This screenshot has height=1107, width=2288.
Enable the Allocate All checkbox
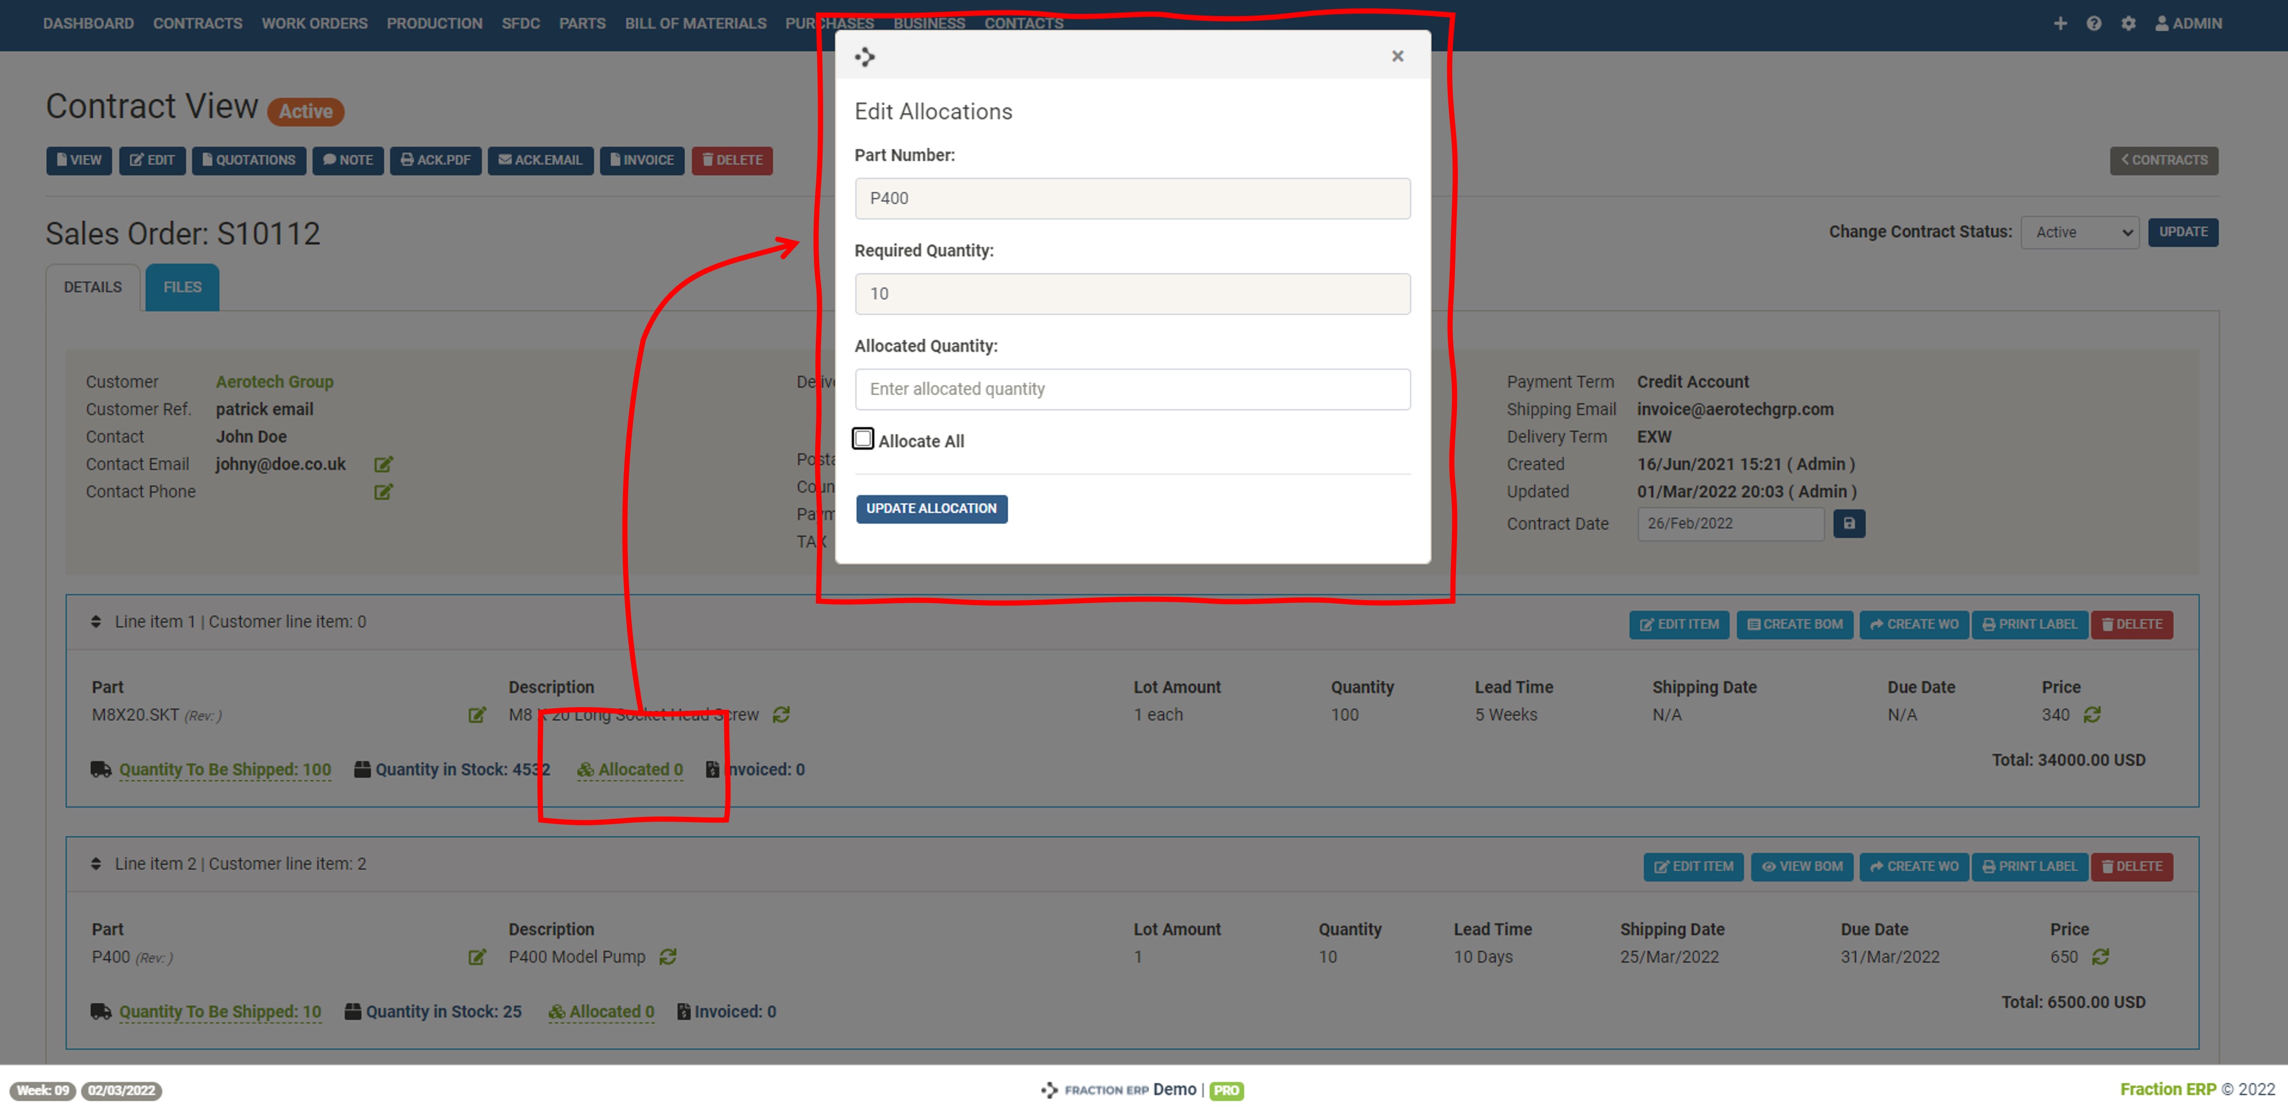click(863, 439)
